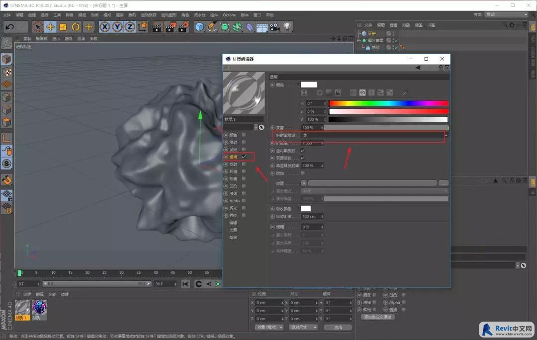Toggle the Enable Snap S icon
The width and height of the screenshot is (537, 340).
click(x=6, y=164)
